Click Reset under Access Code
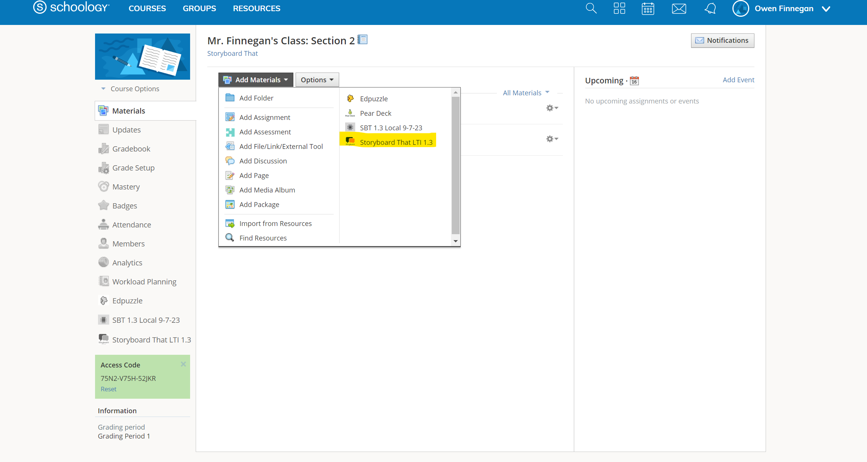867x462 pixels. [x=108, y=389]
